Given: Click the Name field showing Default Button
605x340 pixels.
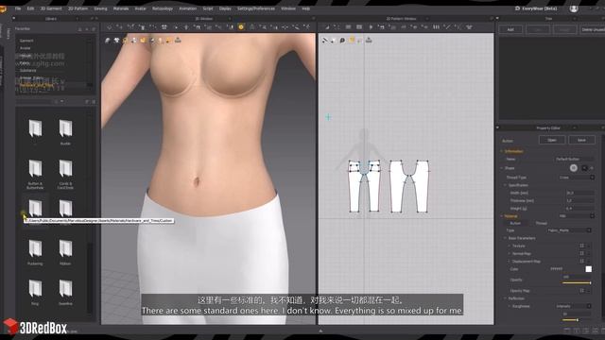Looking at the screenshot, I should pyautogui.click(x=574, y=159).
